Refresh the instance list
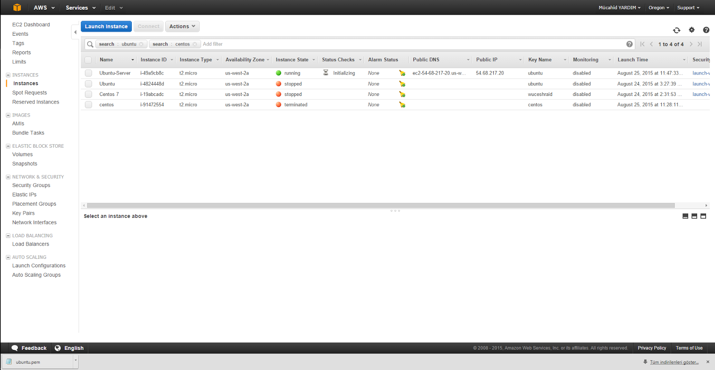715x370 pixels. [x=677, y=30]
